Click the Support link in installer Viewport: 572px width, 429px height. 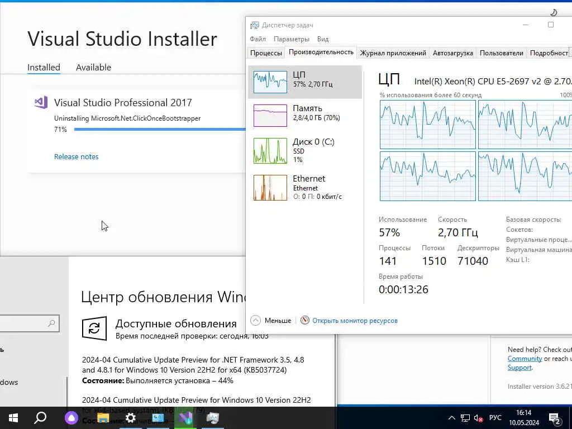(519, 368)
